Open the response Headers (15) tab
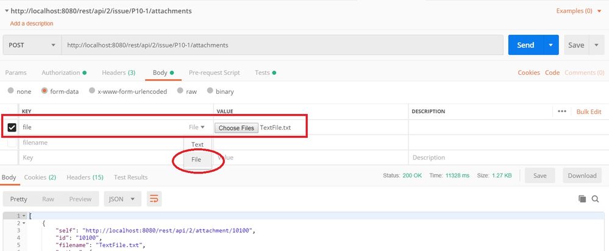609x251 pixels. 85,177
